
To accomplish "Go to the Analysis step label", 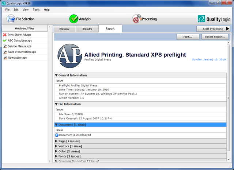I will (x=85, y=19).
